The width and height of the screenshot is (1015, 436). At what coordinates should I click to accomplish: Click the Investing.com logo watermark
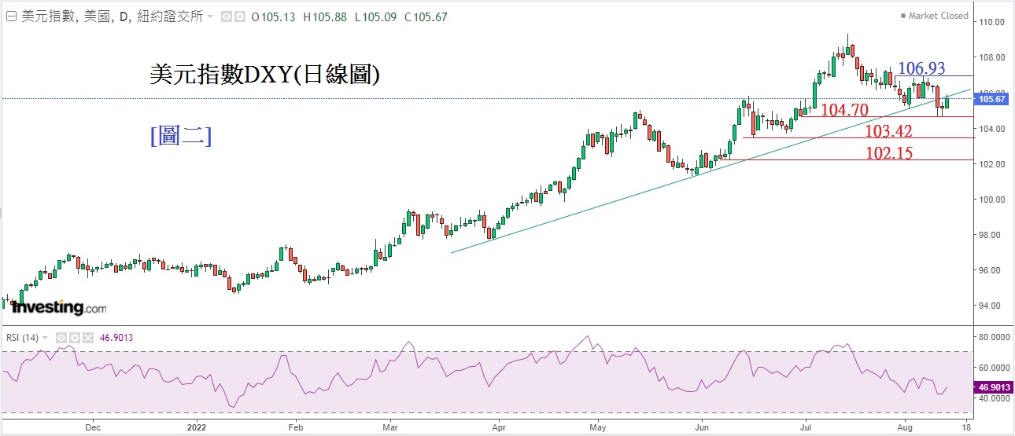point(58,308)
